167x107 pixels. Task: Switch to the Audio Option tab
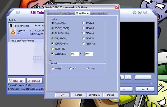pos(53,13)
